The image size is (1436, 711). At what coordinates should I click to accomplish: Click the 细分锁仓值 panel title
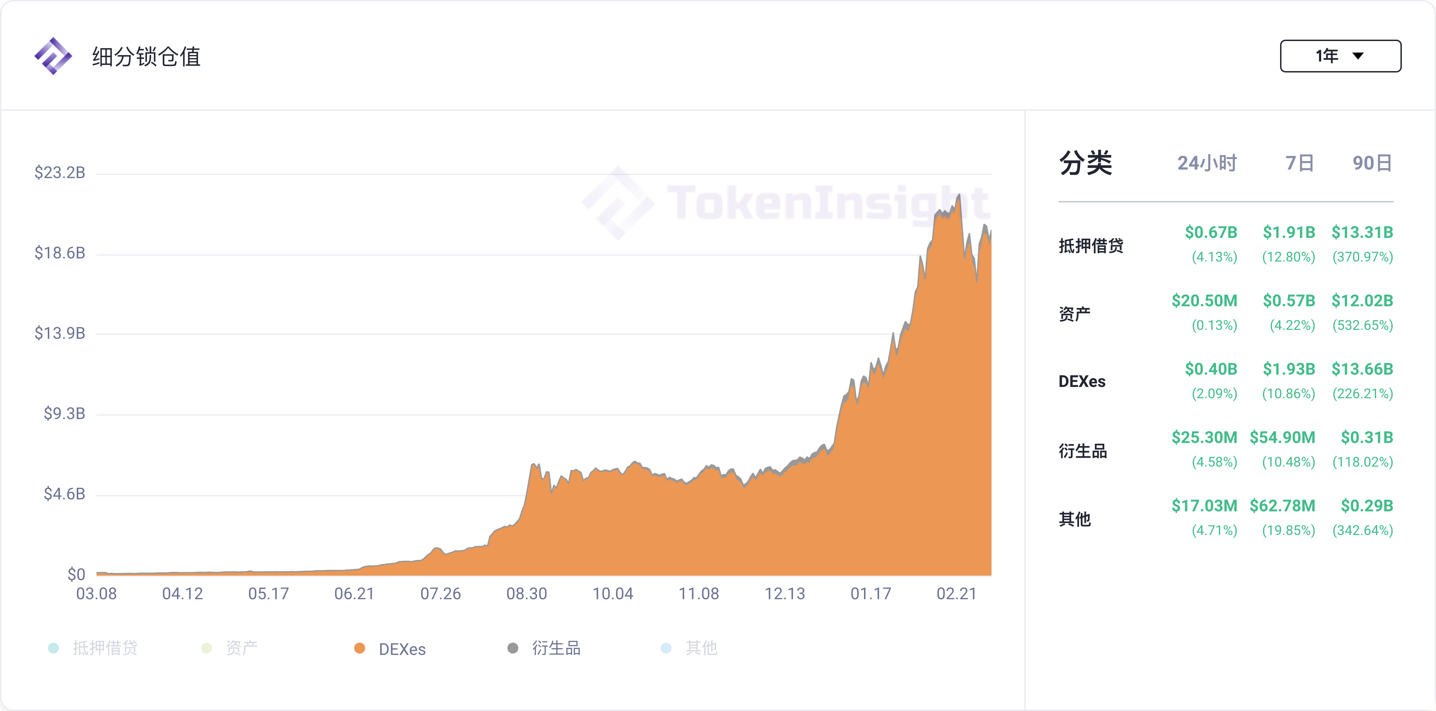[x=146, y=56]
